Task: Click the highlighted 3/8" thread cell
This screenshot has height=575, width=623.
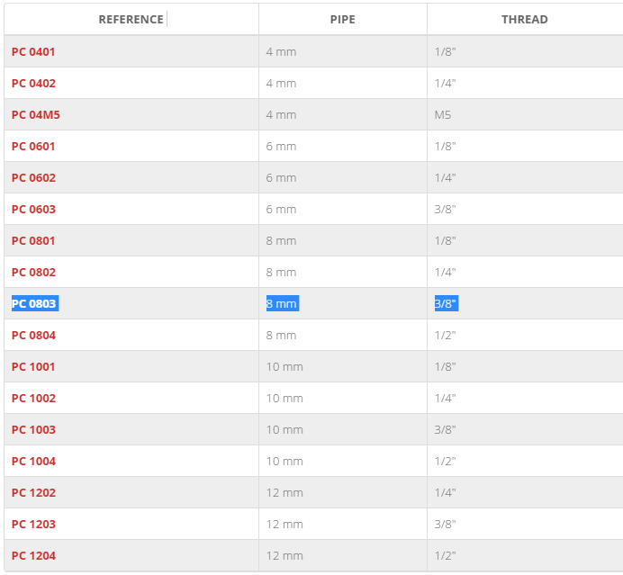Action: tap(447, 304)
